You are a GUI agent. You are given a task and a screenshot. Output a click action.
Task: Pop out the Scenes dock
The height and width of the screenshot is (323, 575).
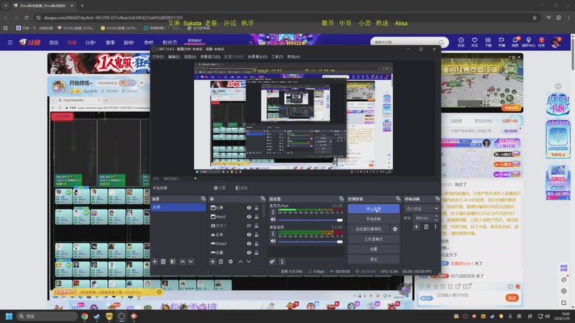(203, 199)
